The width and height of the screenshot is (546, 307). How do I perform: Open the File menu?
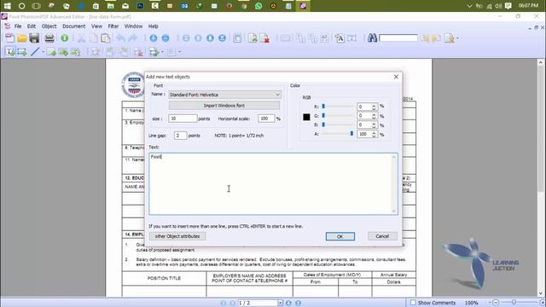tap(18, 26)
